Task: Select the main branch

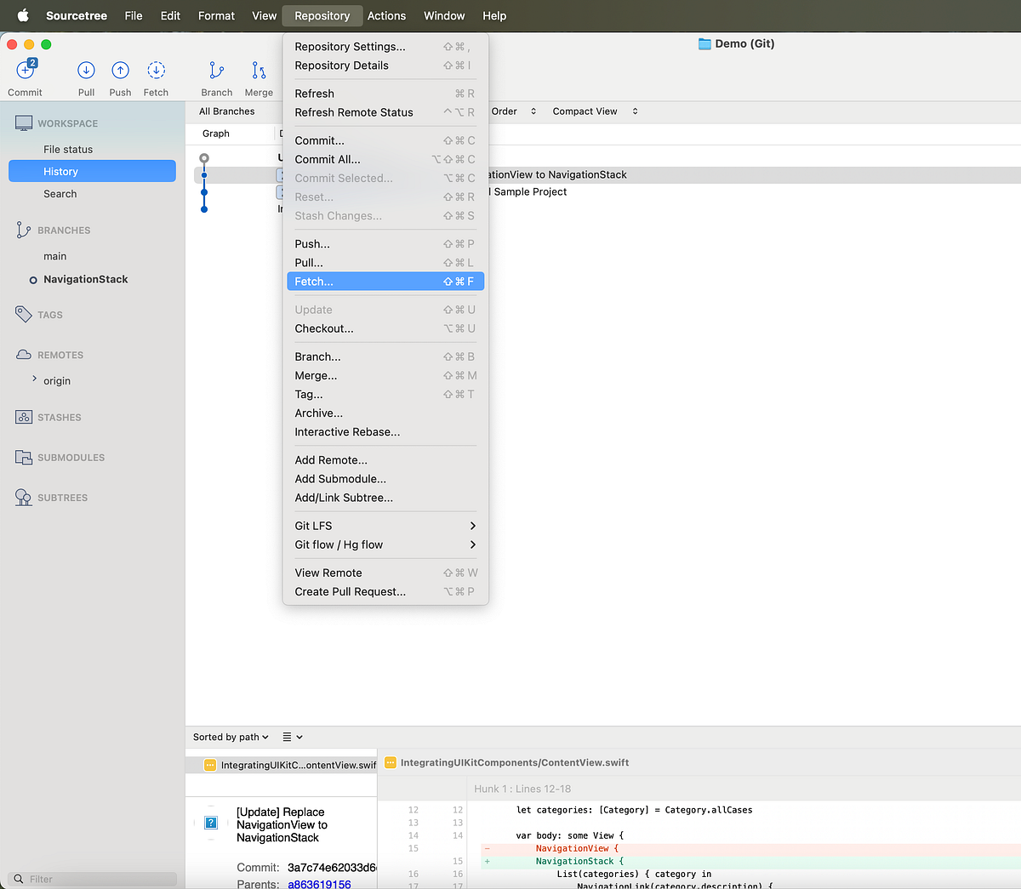Action: click(54, 255)
